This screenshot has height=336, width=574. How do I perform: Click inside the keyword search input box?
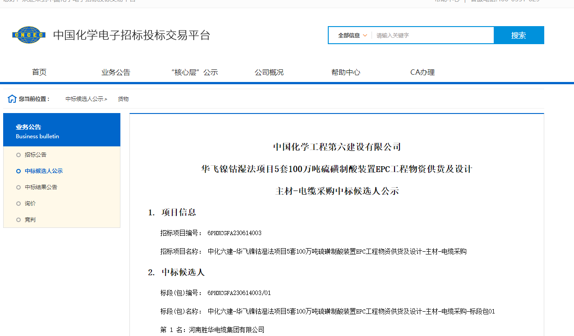(x=428, y=35)
